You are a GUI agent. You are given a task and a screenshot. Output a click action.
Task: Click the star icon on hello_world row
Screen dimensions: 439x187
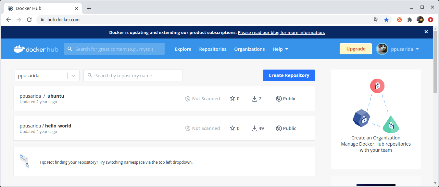click(232, 128)
